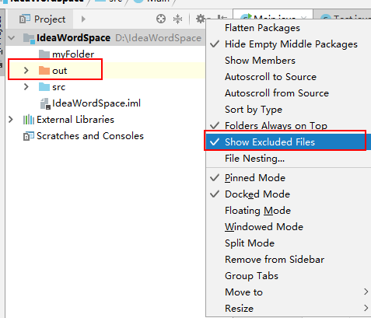Viewport: 371px width, 318px height.
Task: Click the orange out folder icon
Action: point(44,71)
